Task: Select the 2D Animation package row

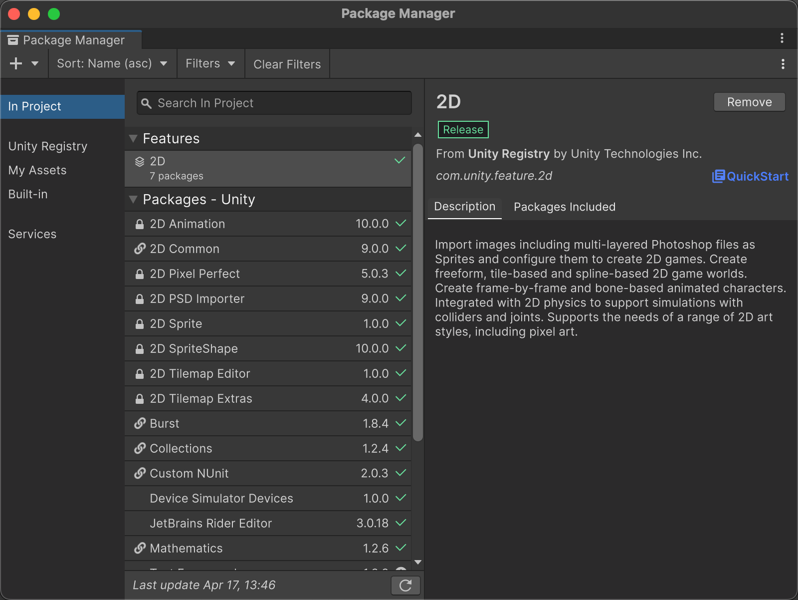Action: click(x=268, y=224)
